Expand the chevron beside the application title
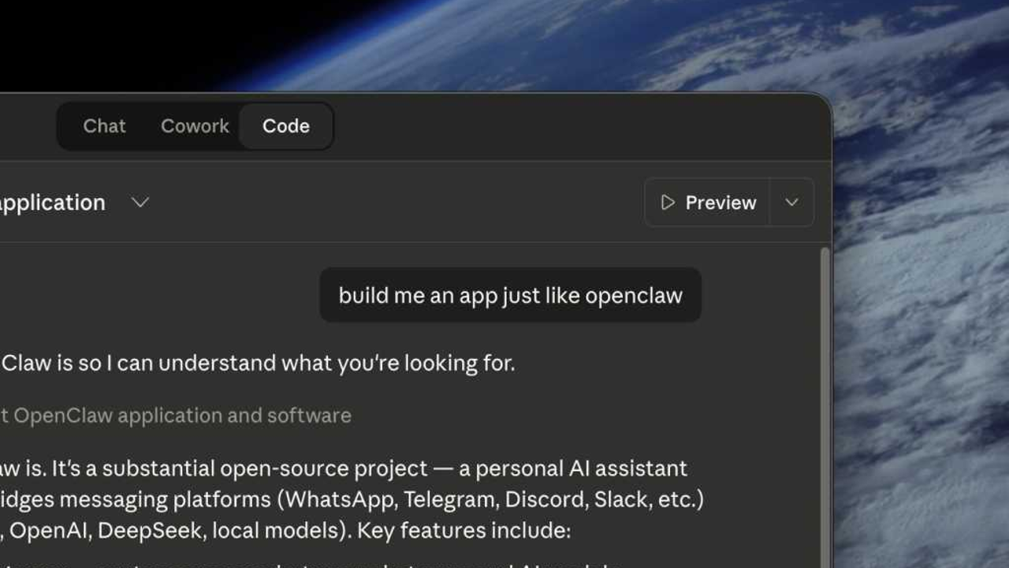This screenshot has width=1009, height=568. [140, 203]
